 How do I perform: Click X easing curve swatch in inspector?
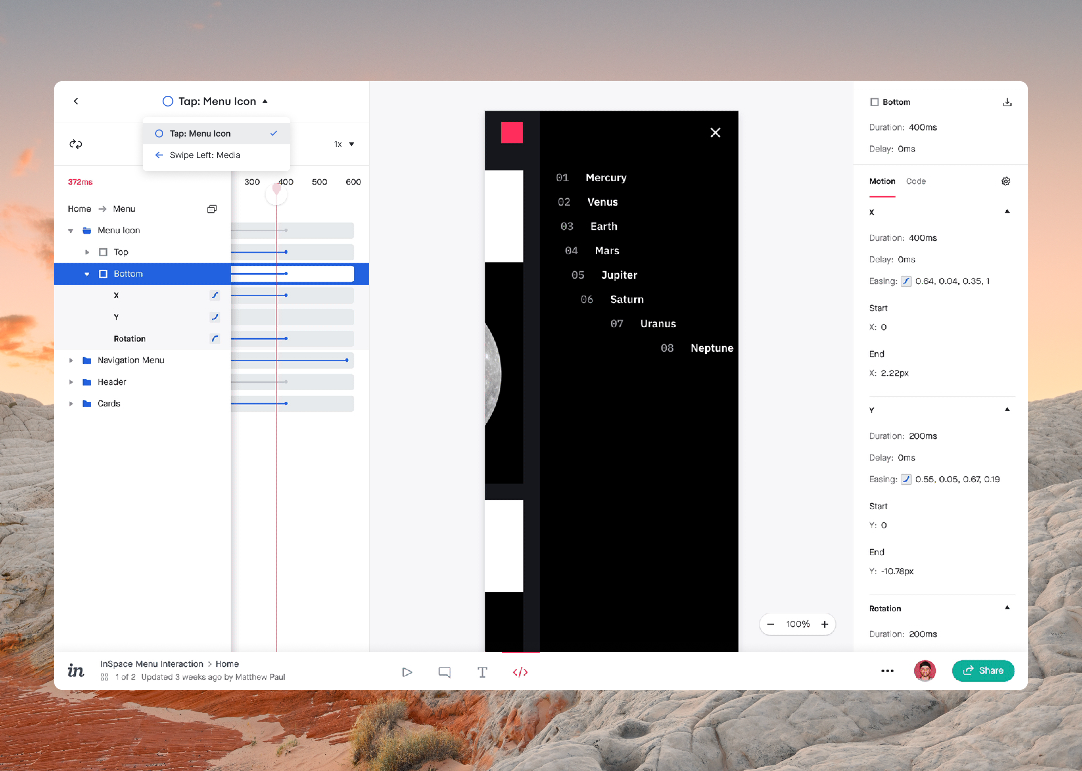point(906,281)
